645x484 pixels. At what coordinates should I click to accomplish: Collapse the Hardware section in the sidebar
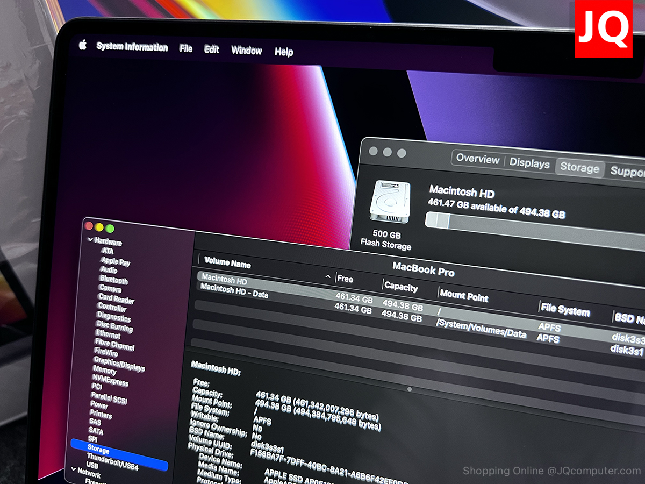click(90, 240)
